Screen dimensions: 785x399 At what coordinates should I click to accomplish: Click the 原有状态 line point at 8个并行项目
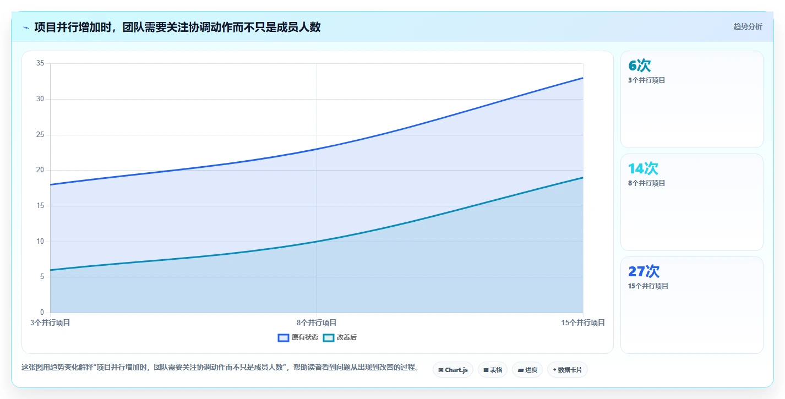(x=317, y=149)
